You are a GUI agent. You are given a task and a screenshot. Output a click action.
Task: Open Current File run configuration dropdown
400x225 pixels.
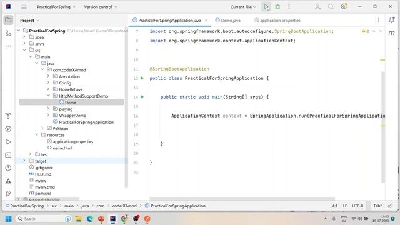pos(243,7)
